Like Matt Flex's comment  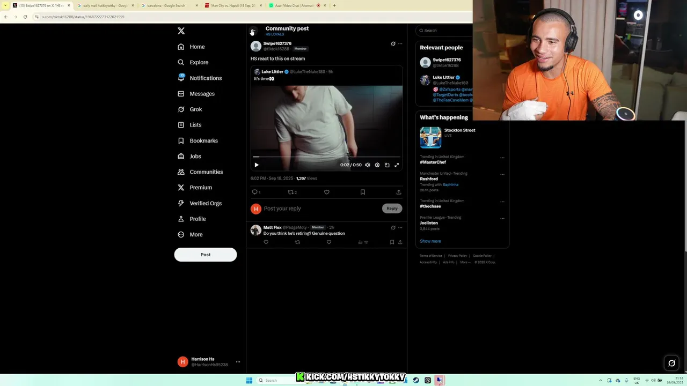coord(329,242)
